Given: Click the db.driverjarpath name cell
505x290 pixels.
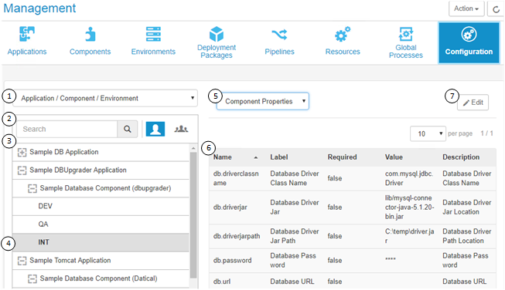Looking at the screenshot, I should click(x=237, y=236).
